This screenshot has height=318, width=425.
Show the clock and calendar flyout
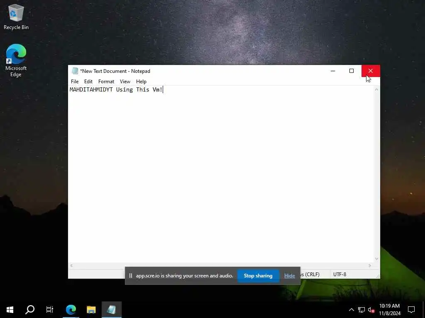pyautogui.click(x=389, y=310)
